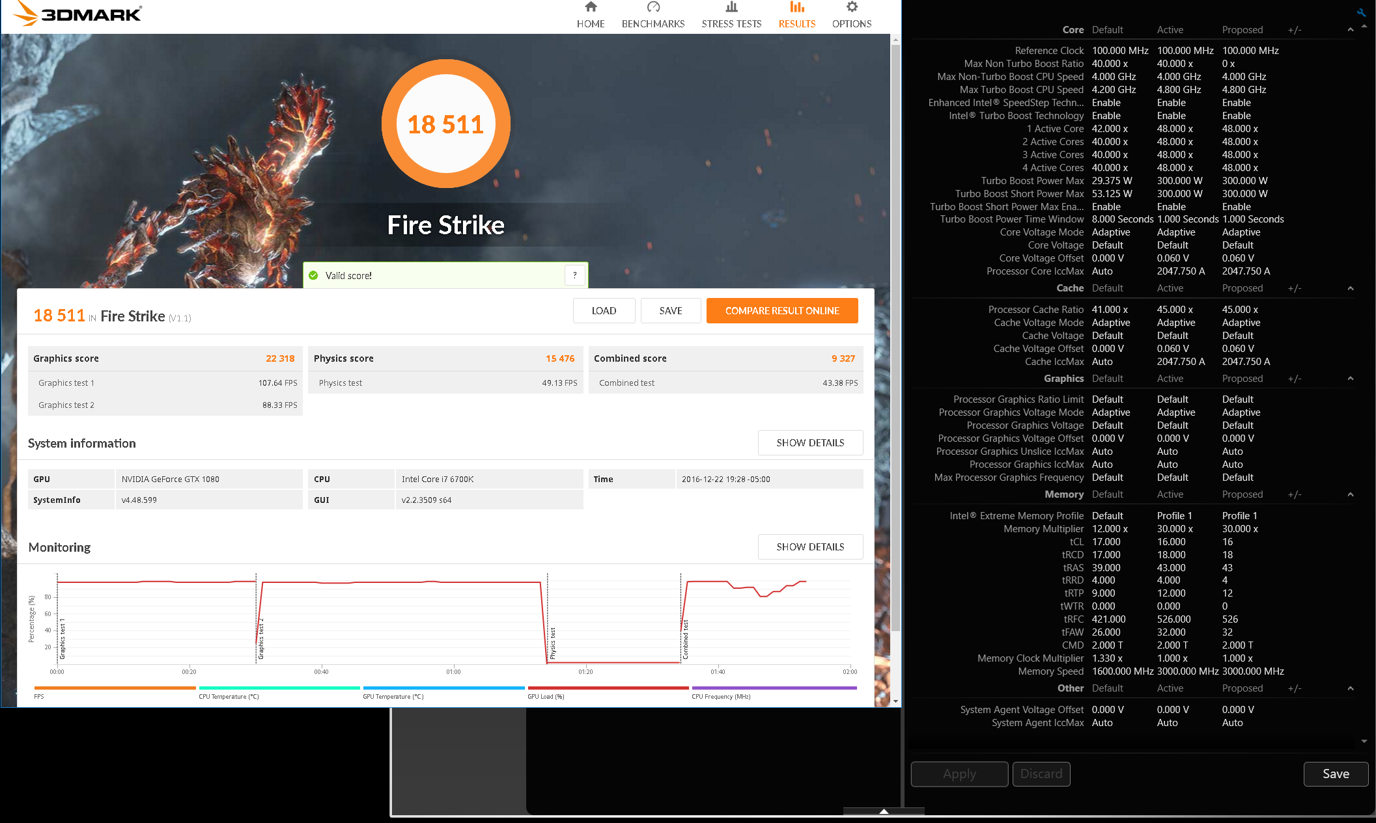Open Proposed Intel Extreme Memory Profile value
This screenshot has width=1376, height=823.
(1239, 516)
